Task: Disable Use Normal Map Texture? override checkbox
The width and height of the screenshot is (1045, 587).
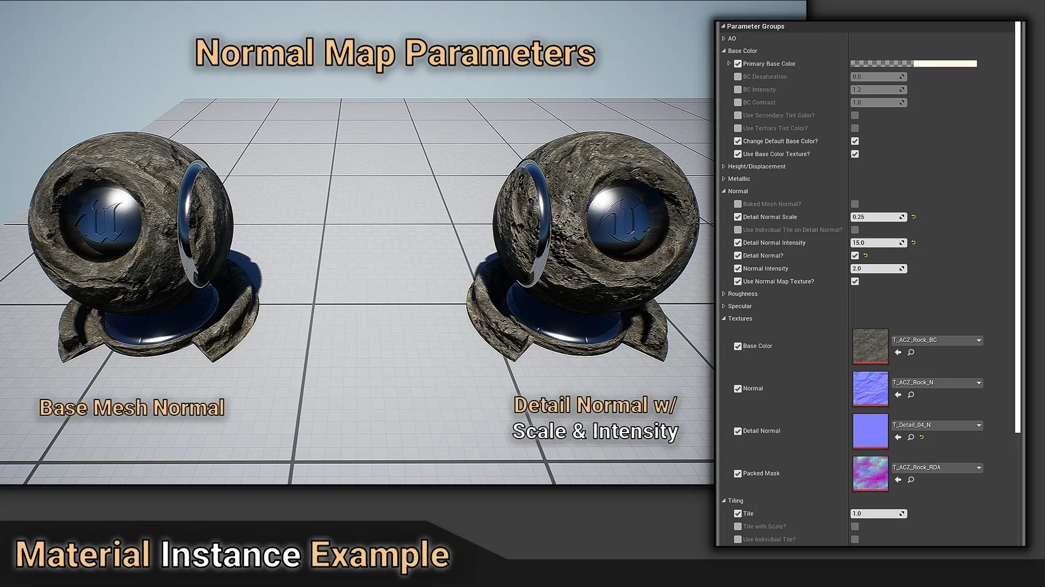Action: [x=737, y=282]
